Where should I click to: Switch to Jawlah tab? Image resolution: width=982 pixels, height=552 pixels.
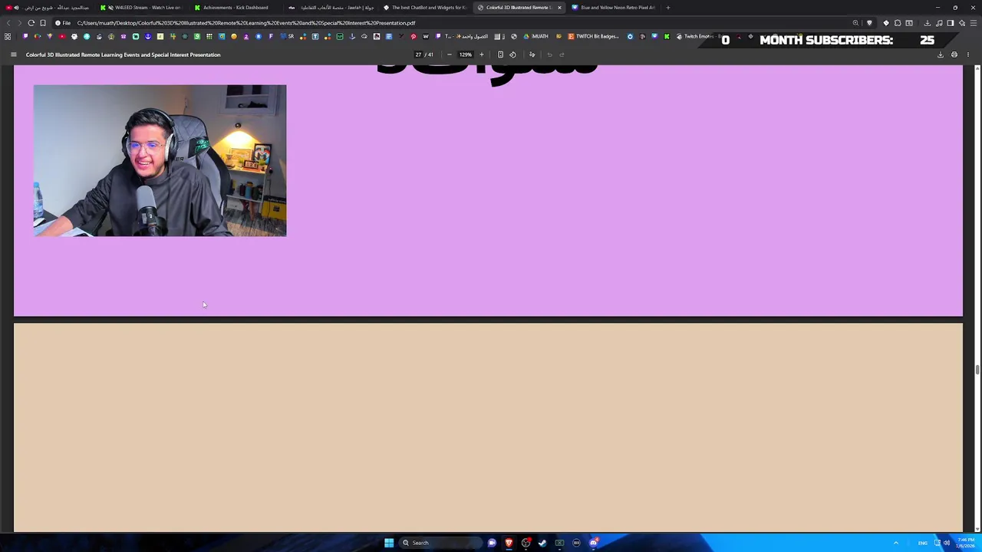pyautogui.click(x=331, y=8)
